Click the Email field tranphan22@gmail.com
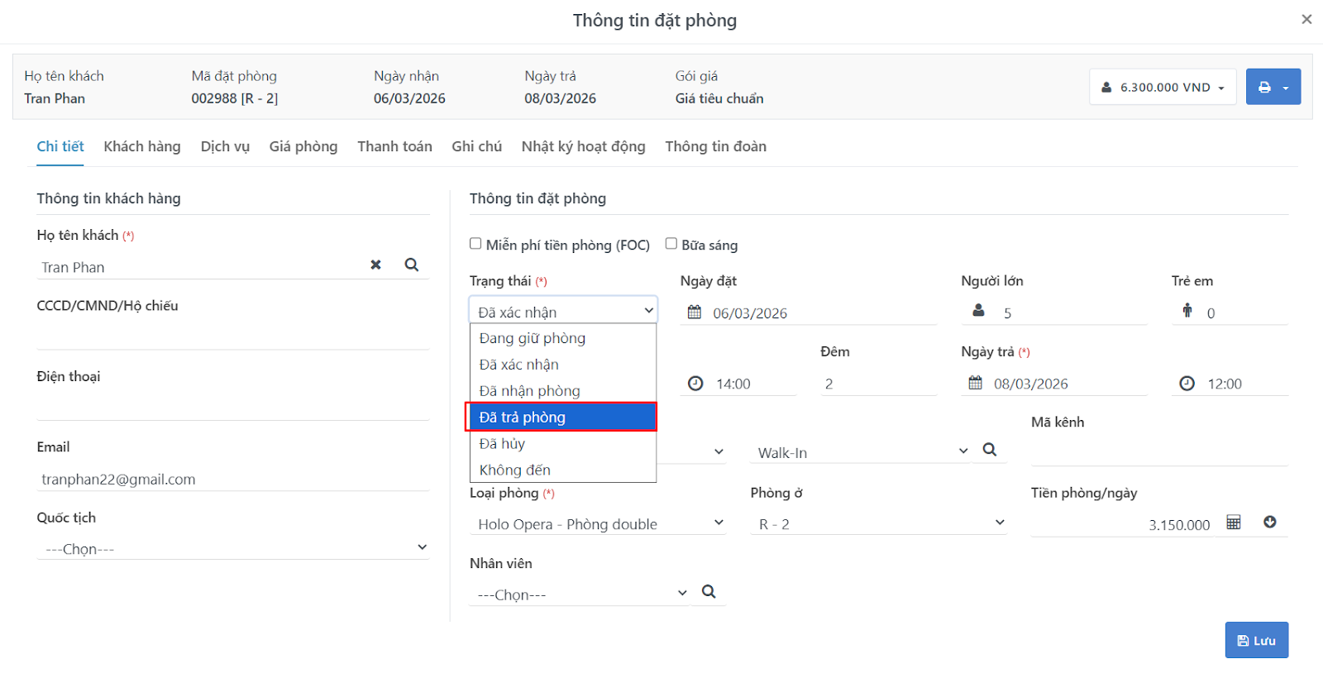 233,479
